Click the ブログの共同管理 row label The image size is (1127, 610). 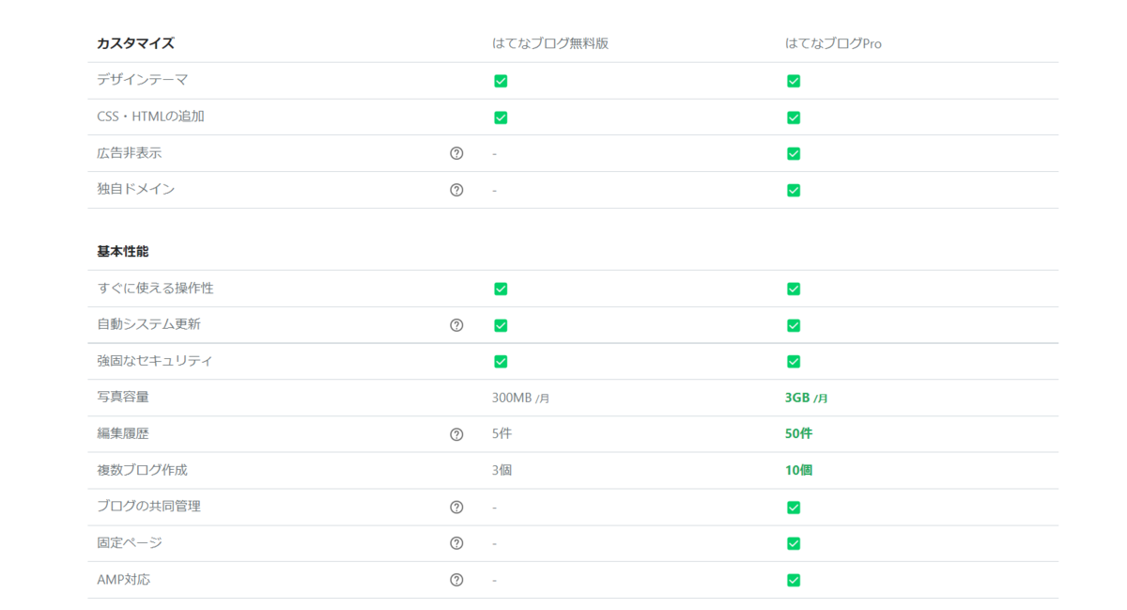click(x=148, y=506)
